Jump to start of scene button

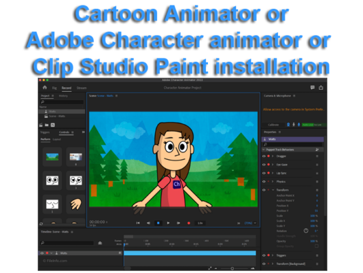[x=138, y=223]
